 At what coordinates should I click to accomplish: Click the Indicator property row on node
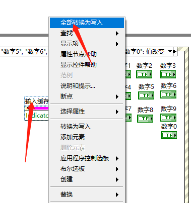pyautogui.click(x=37, y=115)
